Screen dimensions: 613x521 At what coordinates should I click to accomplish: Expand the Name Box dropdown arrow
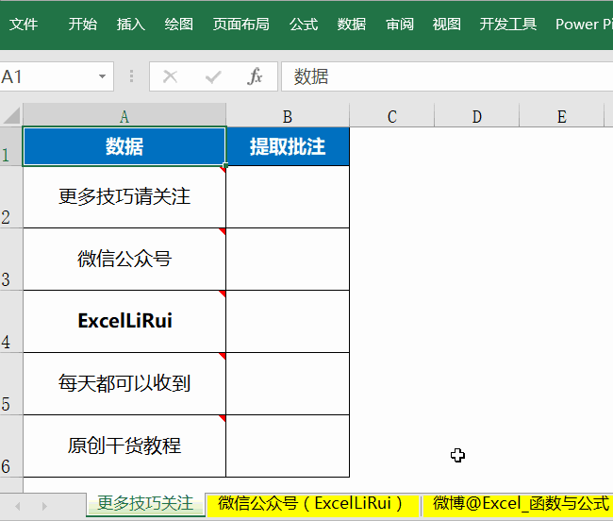coord(103,76)
